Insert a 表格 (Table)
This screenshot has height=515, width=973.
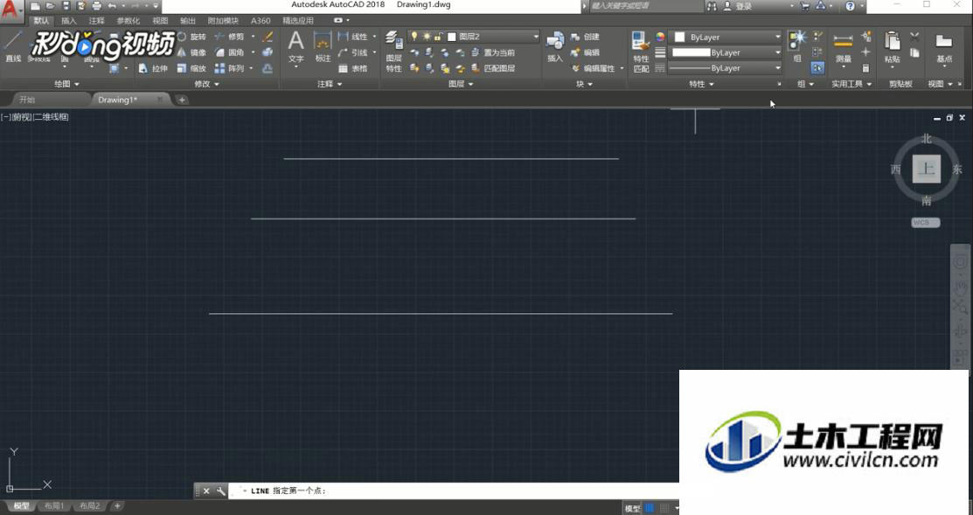pos(352,68)
